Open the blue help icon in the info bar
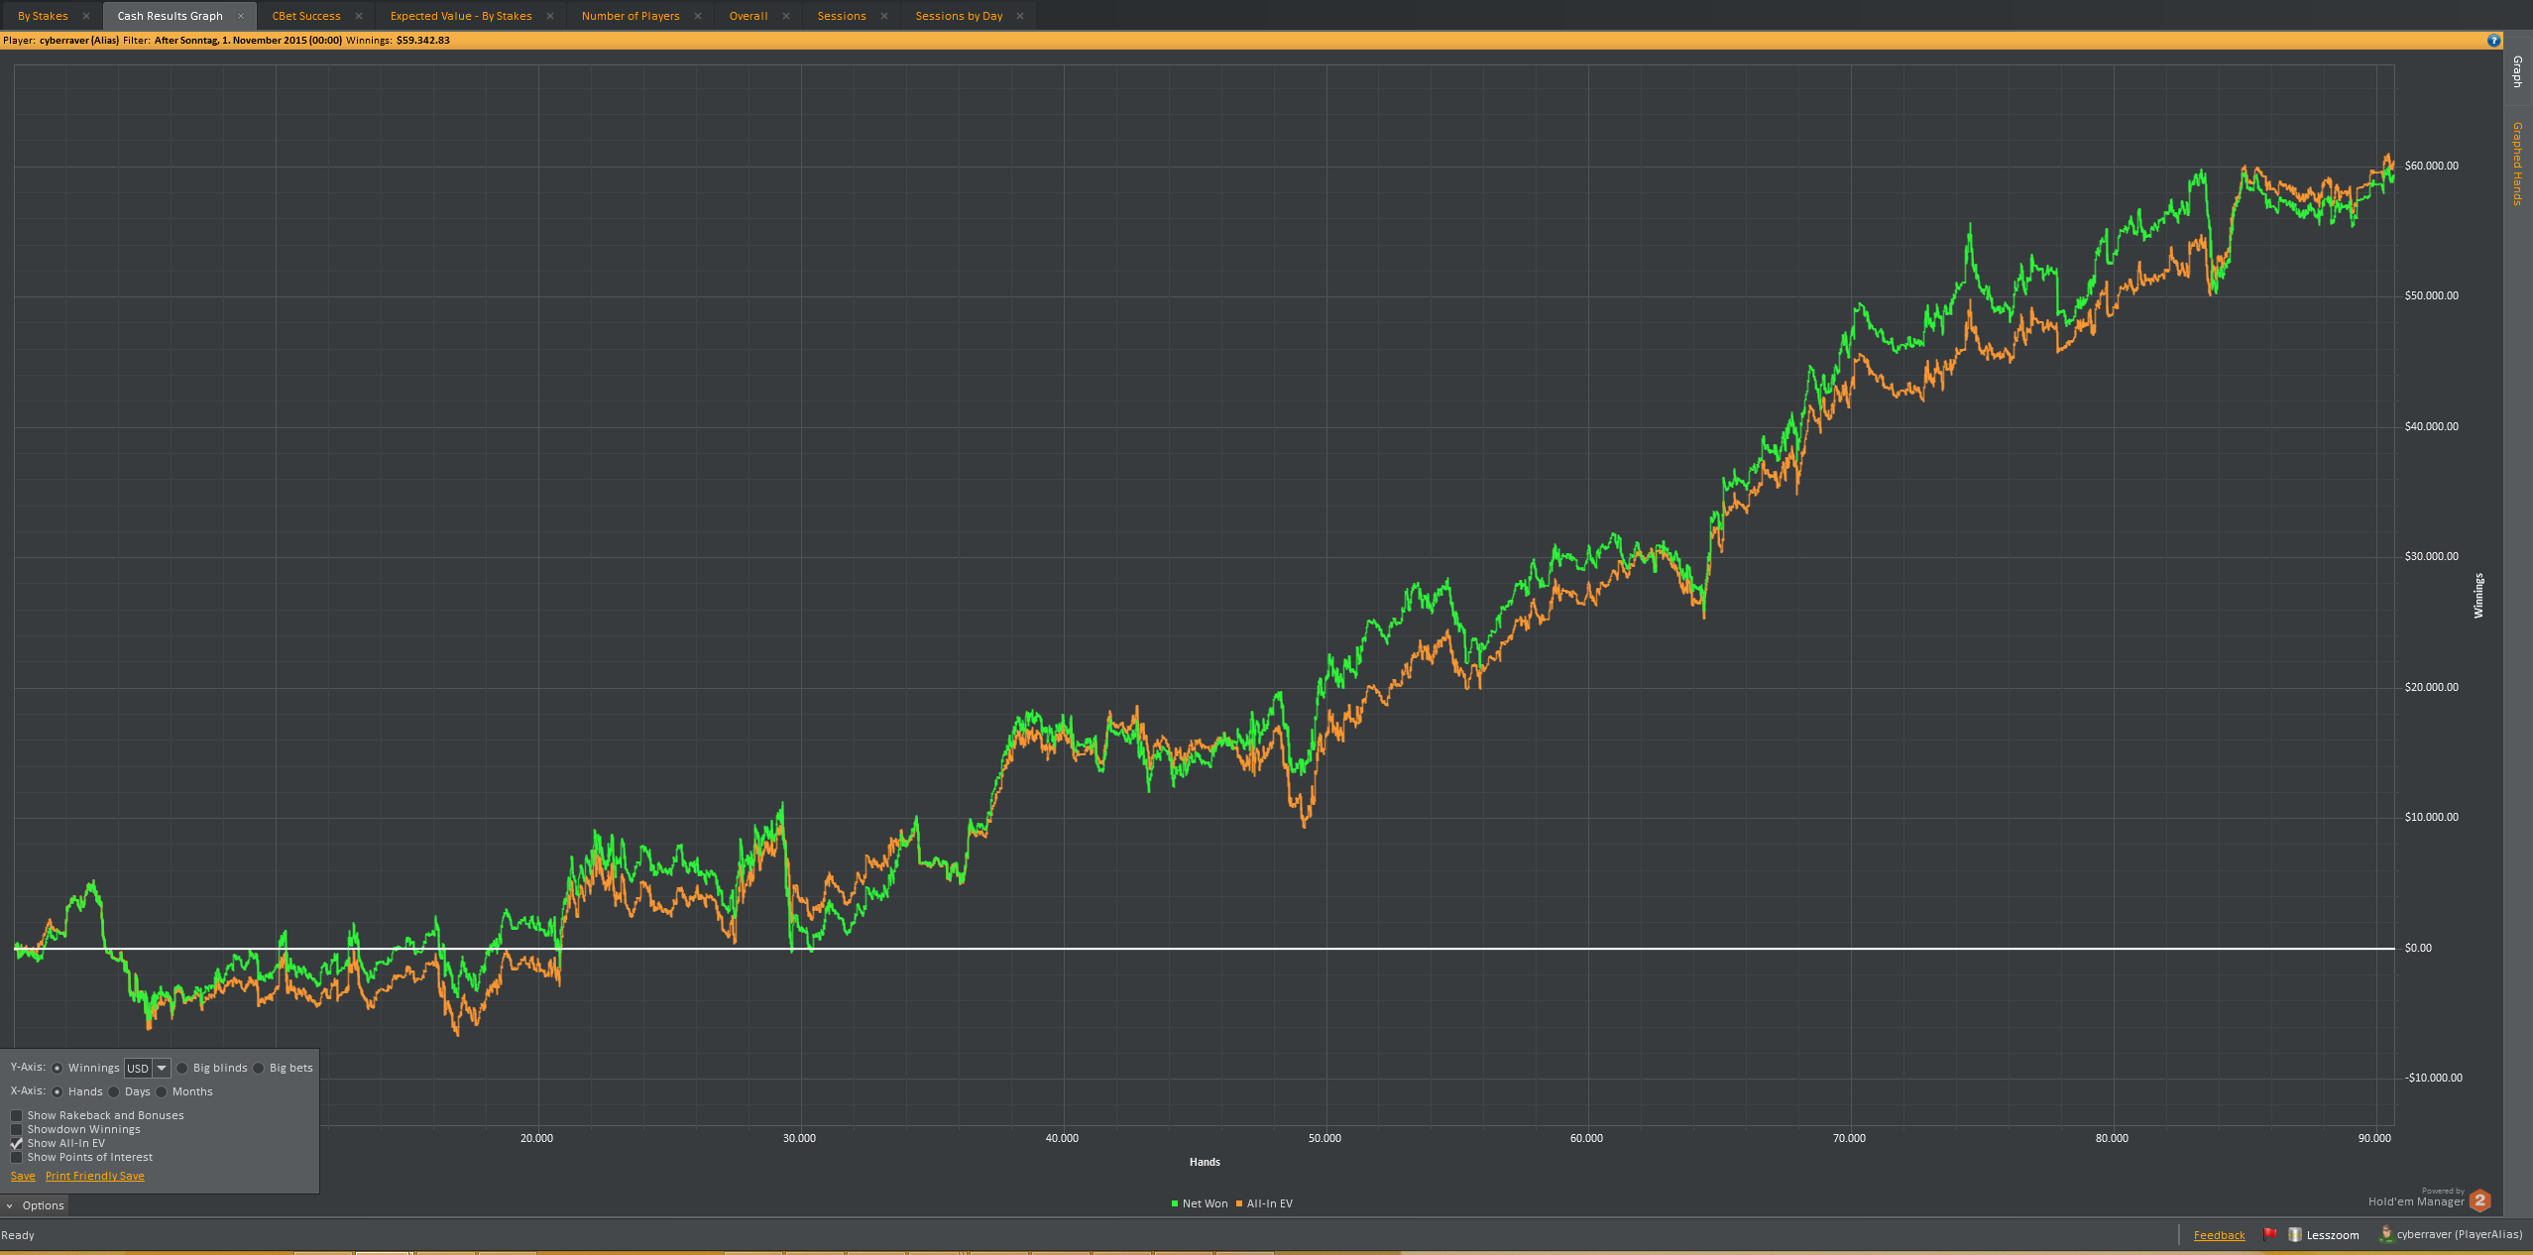Image resolution: width=2533 pixels, height=1255 pixels. click(x=2494, y=41)
